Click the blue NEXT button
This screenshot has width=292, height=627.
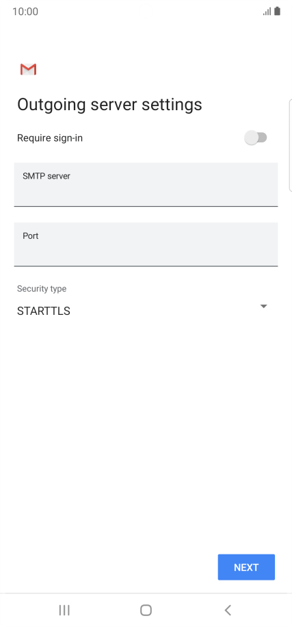point(246,567)
